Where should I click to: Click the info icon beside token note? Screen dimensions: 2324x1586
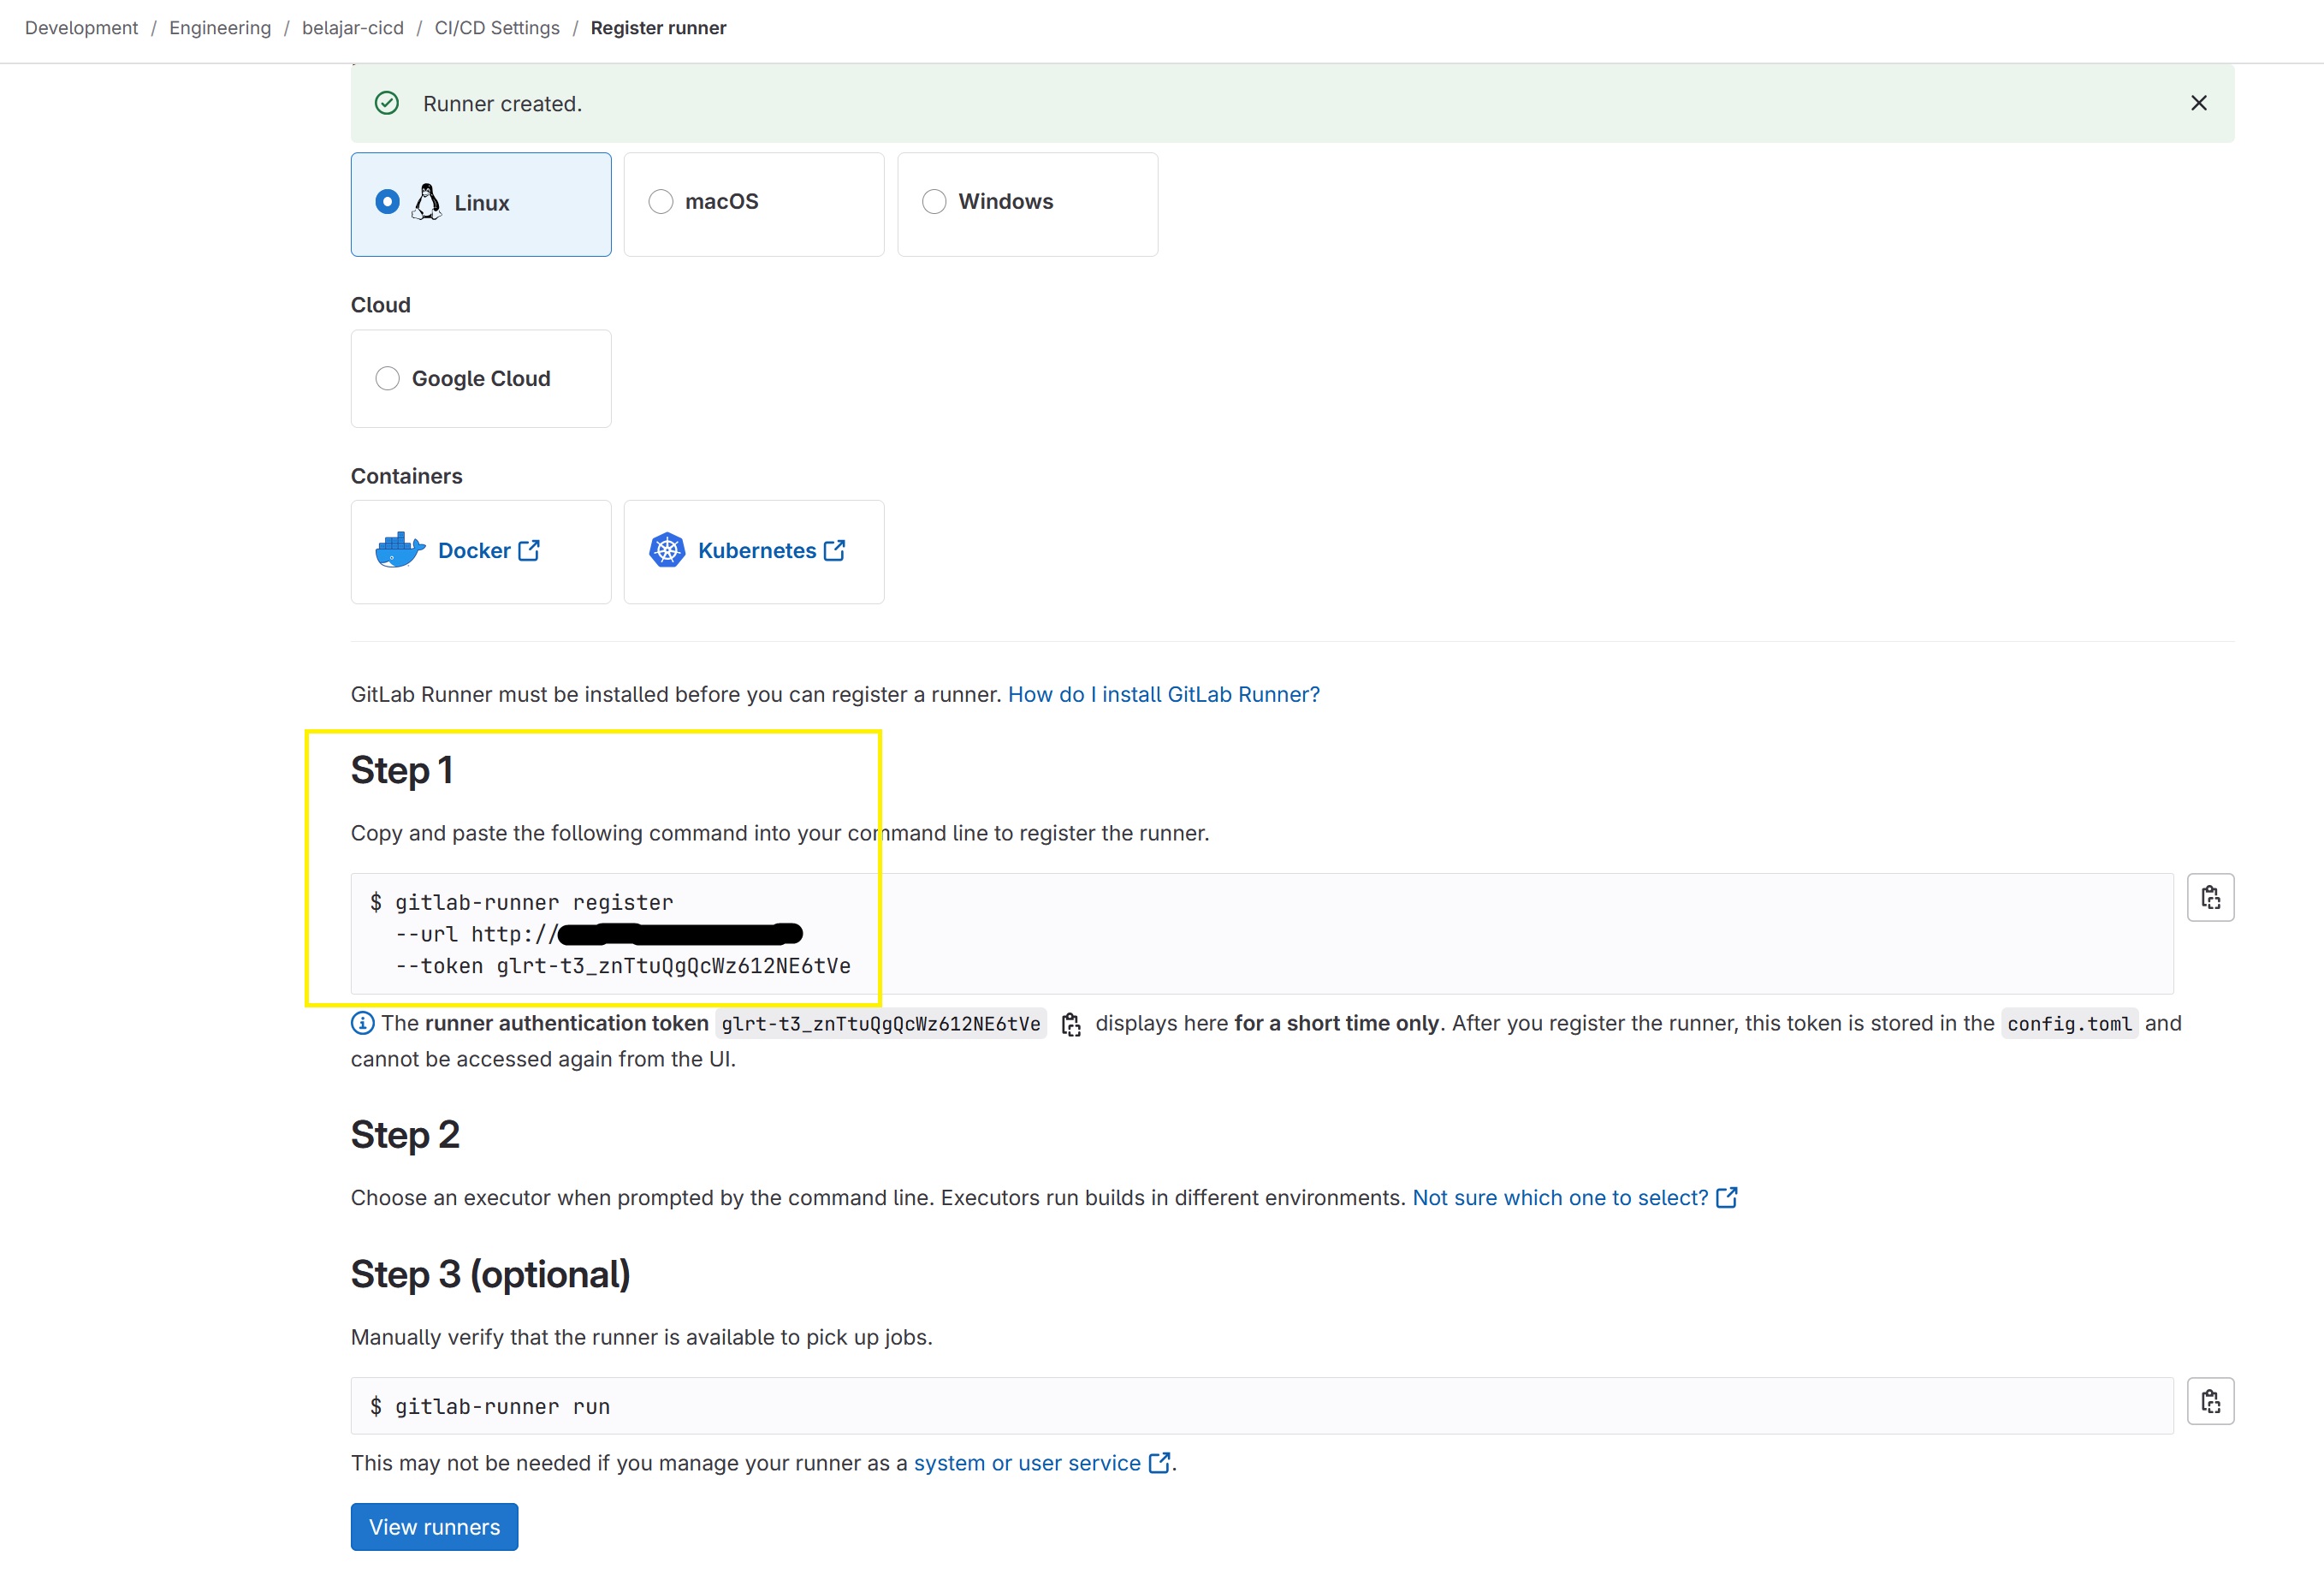tap(362, 1023)
